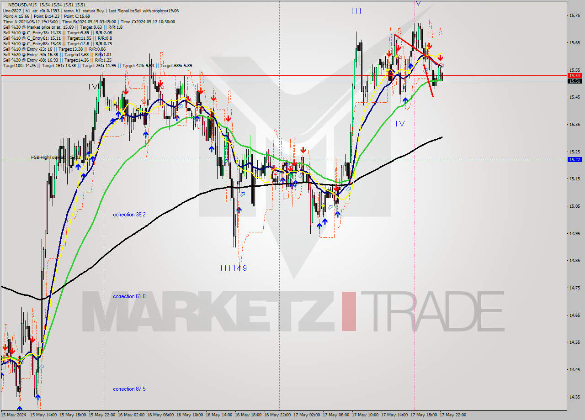Click the 'correction 38.2' label
The width and height of the screenshot is (585, 420).
pos(129,215)
